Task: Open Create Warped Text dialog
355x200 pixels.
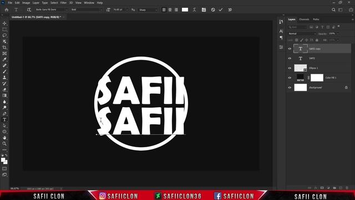Action: click(194, 10)
